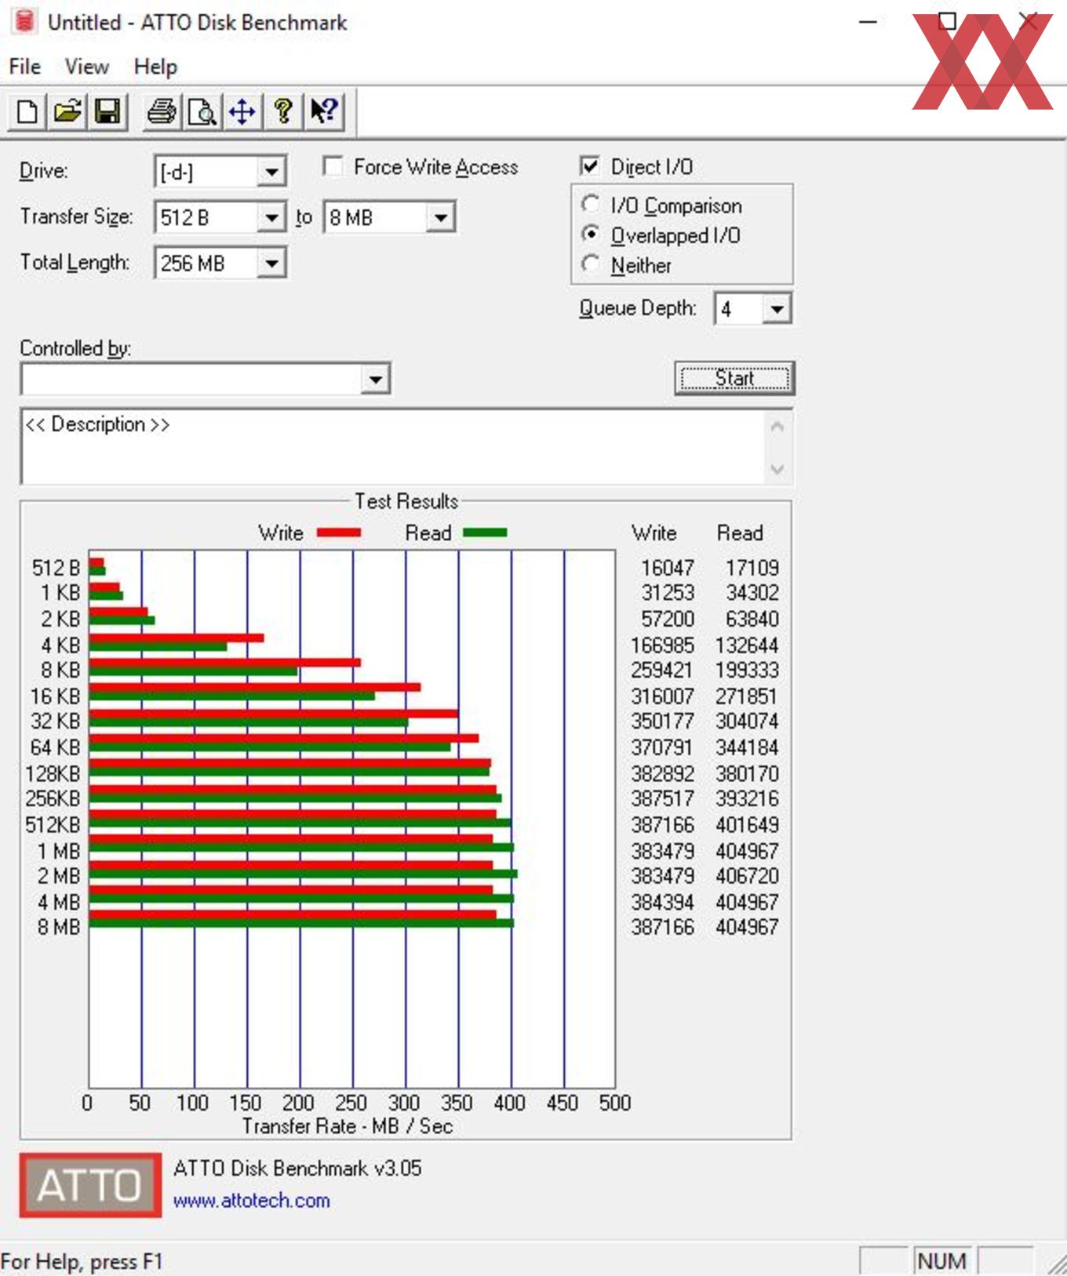The height and width of the screenshot is (1276, 1067).
Task: Click the New document toolbar icon
Action: click(x=27, y=111)
